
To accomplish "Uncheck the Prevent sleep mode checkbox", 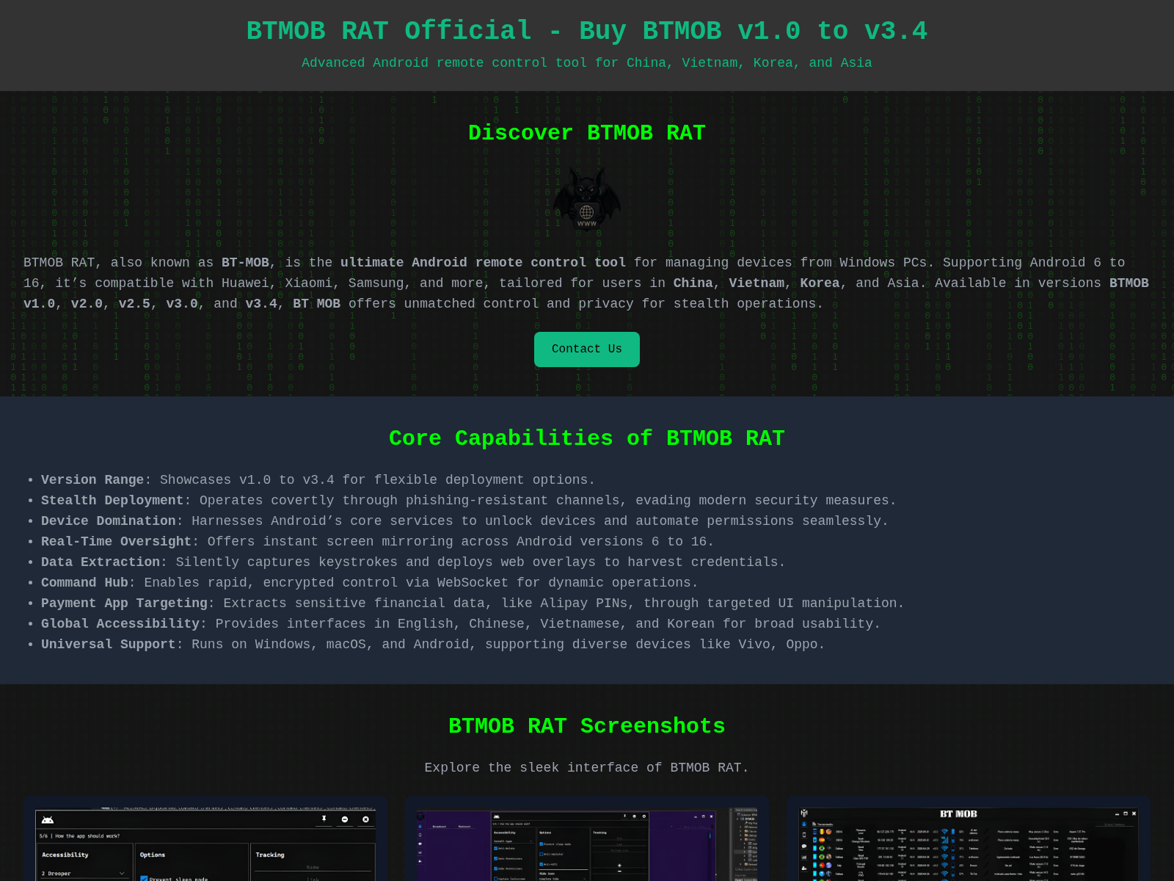I will (x=144, y=879).
